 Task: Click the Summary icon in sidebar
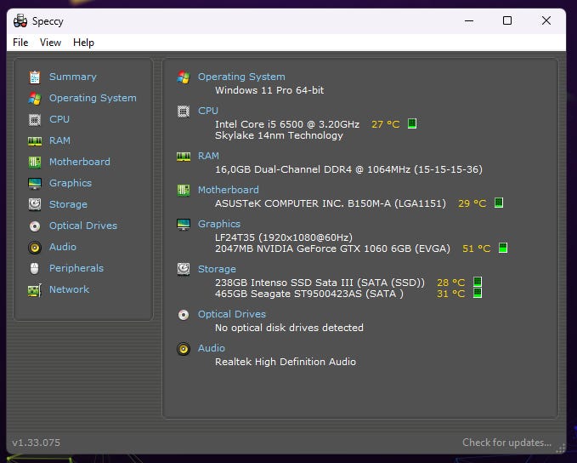point(35,77)
